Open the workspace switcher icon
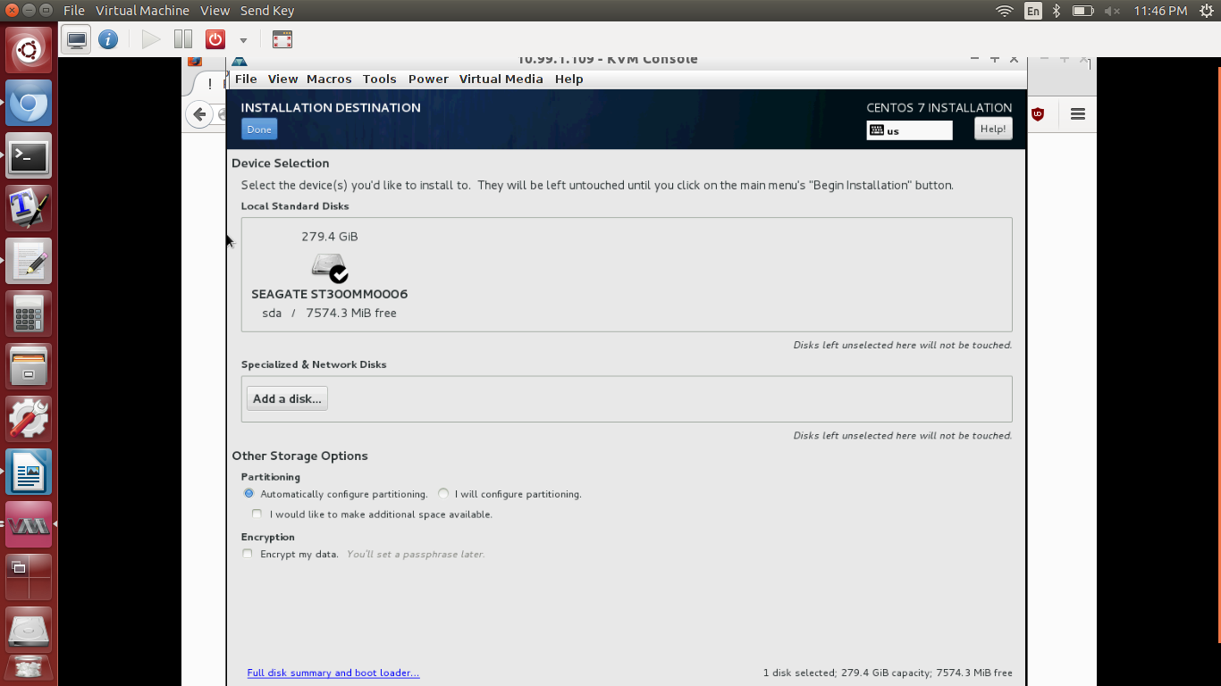The image size is (1221, 686). 29,577
